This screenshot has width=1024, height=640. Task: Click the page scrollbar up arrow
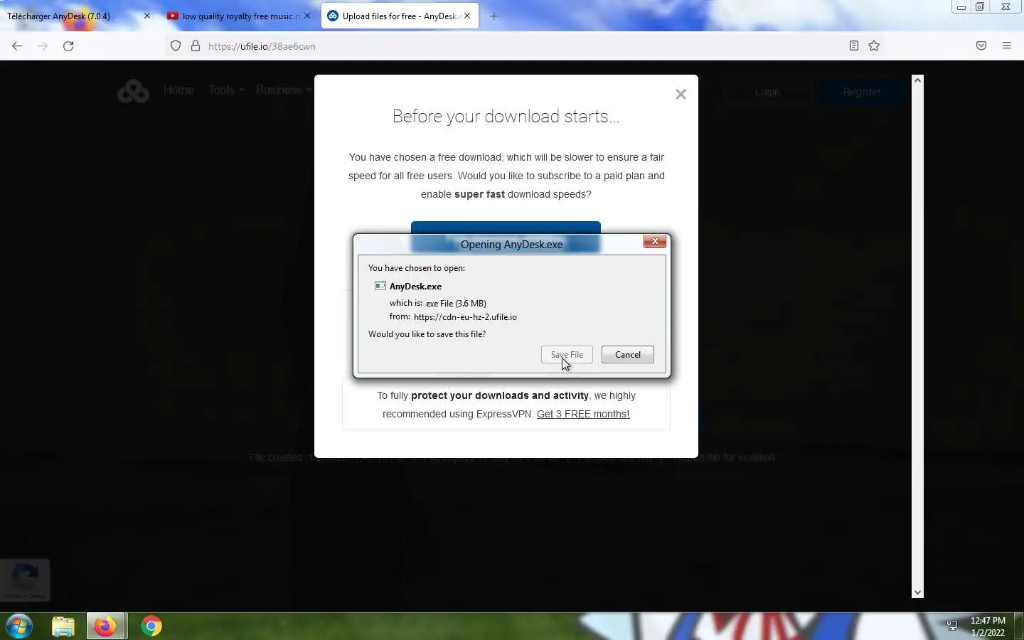(x=917, y=80)
